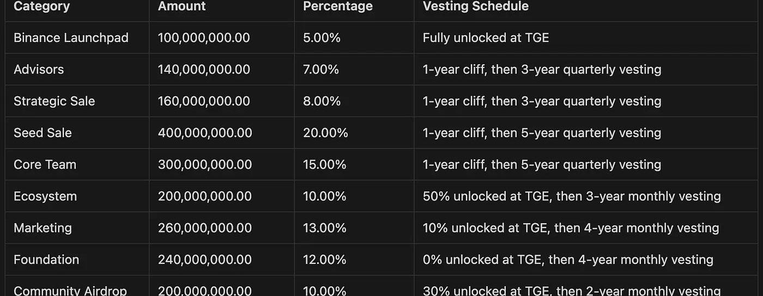Select the 100,000,000.00 amount cell
Viewport: 763px width, 296px height.
[x=204, y=38]
